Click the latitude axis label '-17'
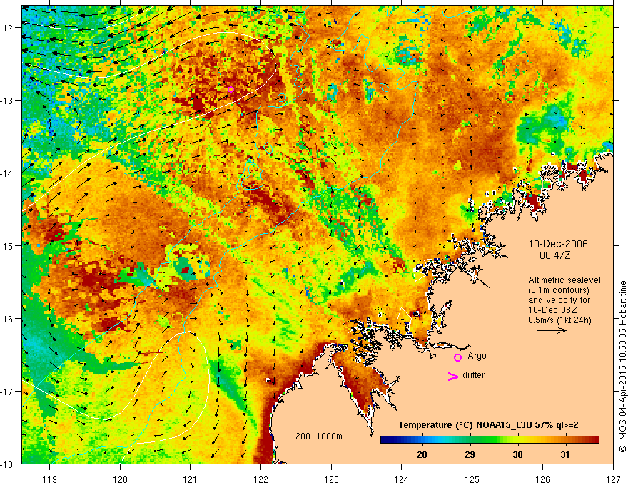Viewport: 628px width, 485px height. (x=7, y=392)
